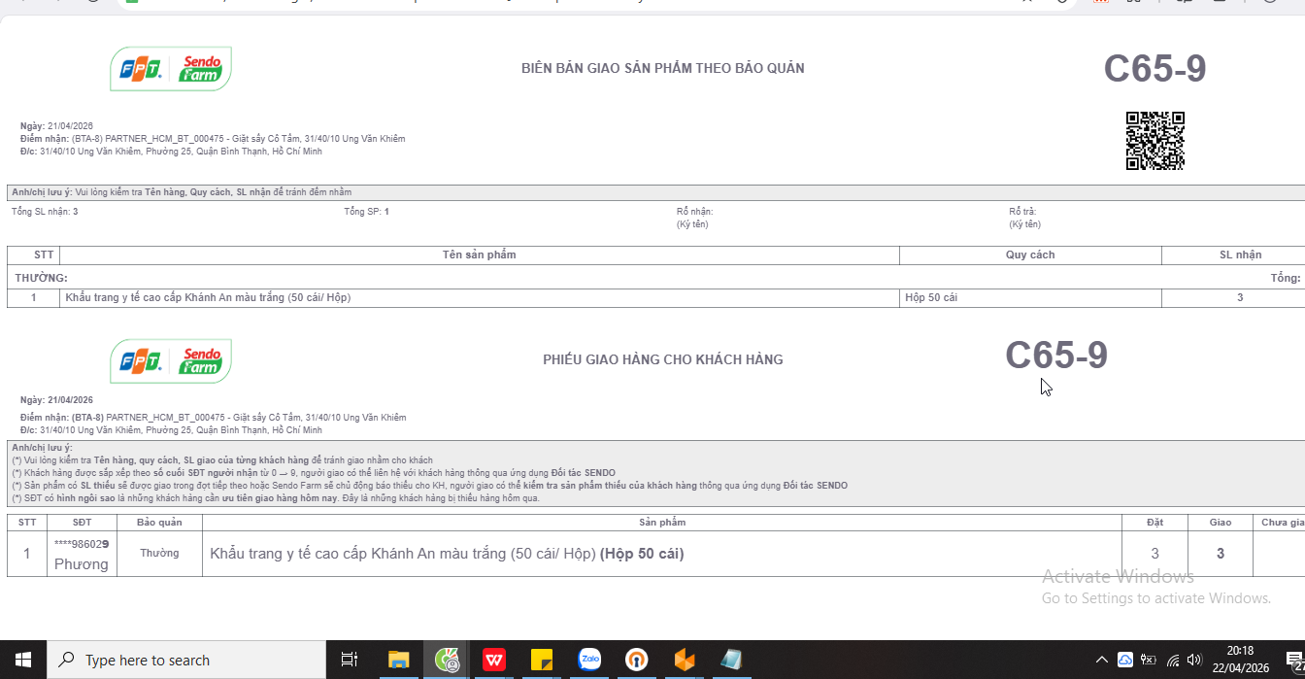
Task: Click the note about SL thiếu delivery
Action: coord(429,486)
